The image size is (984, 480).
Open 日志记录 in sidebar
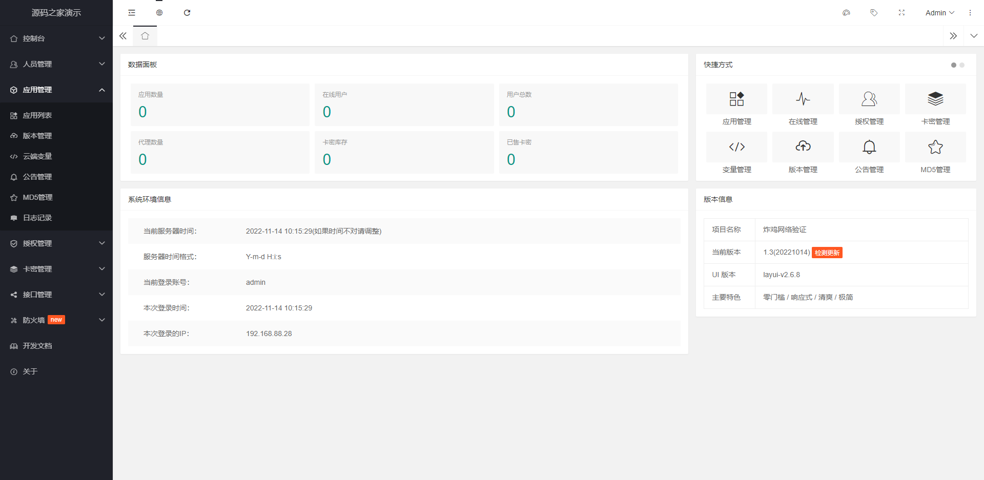click(x=56, y=218)
